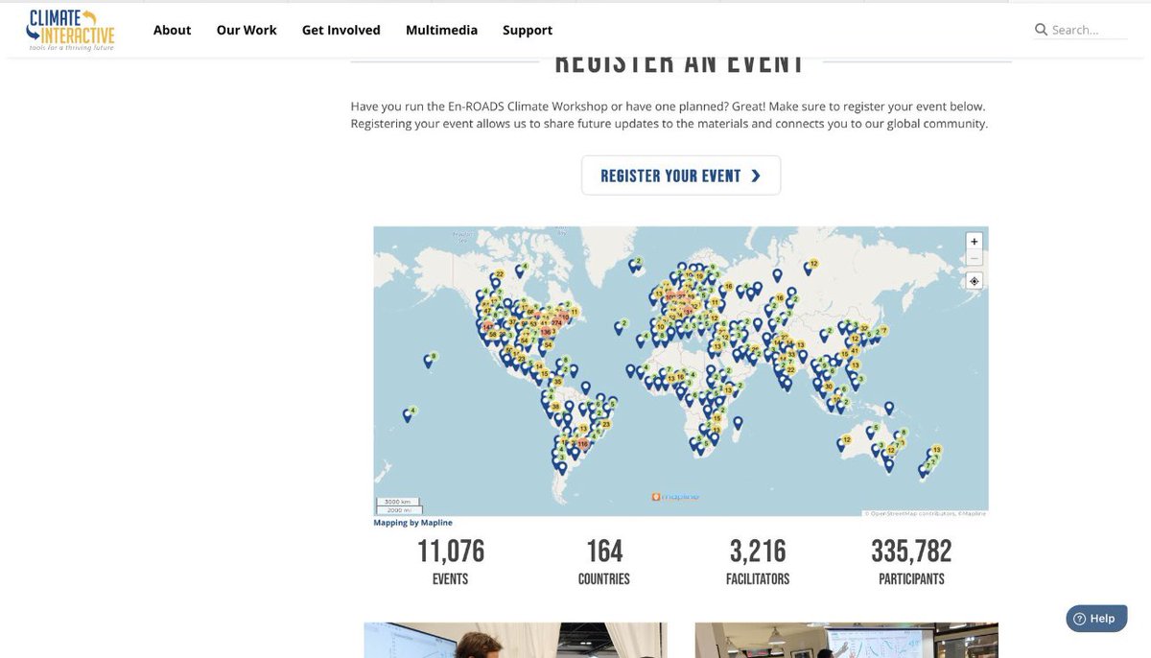Open the About menu
This screenshot has width=1151, height=658.
[172, 30]
